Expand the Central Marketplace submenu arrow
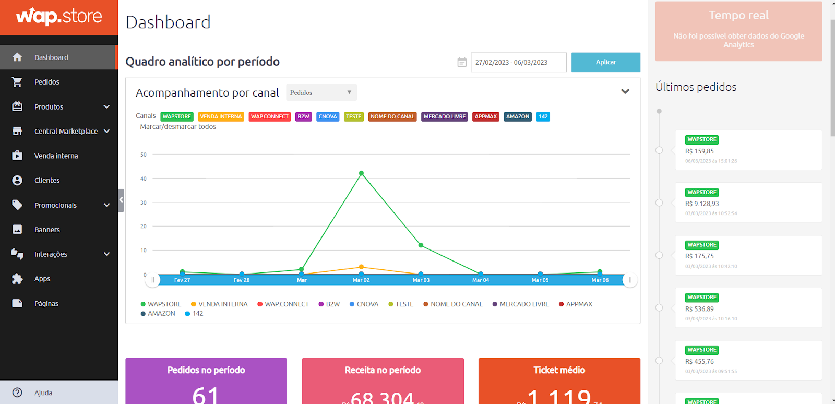835x404 pixels. (107, 131)
